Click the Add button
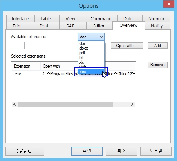The image size is (177, 161). tap(157, 46)
